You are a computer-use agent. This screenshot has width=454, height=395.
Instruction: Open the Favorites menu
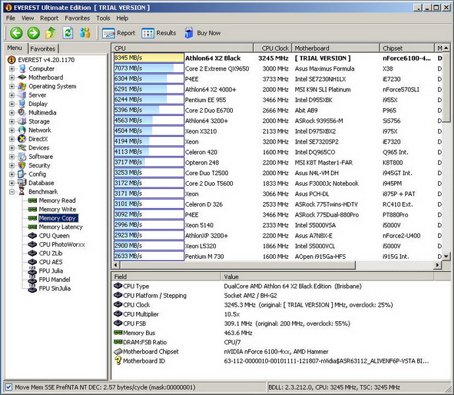[77, 18]
